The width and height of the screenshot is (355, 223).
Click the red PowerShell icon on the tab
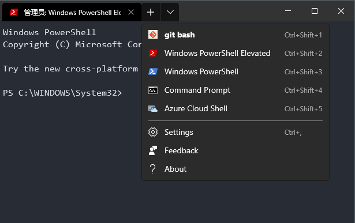(14, 12)
